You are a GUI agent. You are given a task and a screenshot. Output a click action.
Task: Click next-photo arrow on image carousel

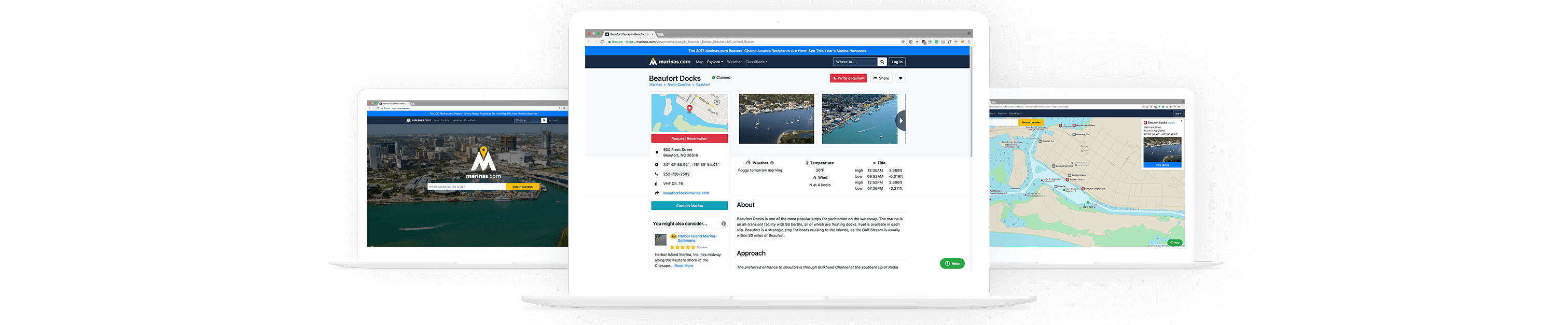click(900, 120)
